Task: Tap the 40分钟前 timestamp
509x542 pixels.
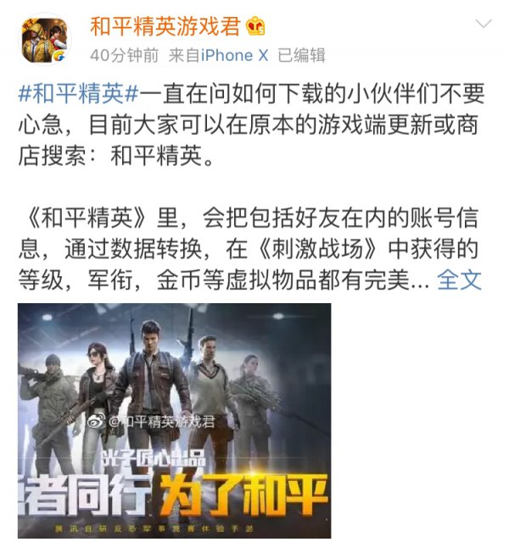Action: (124, 55)
